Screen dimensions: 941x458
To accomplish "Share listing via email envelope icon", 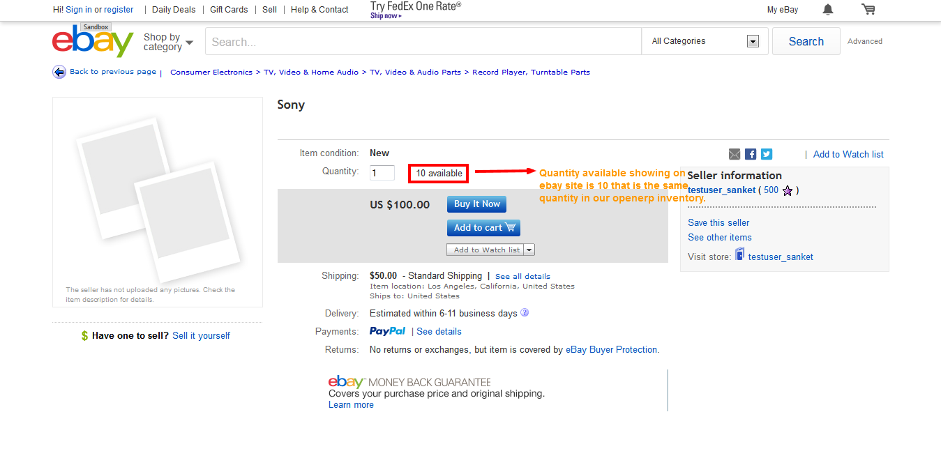I will coord(735,154).
